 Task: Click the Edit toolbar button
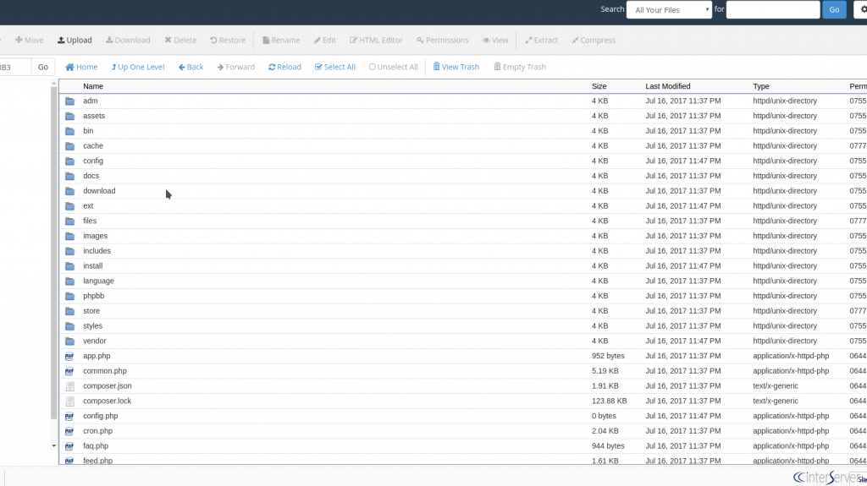pyautogui.click(x=325, y=40)
